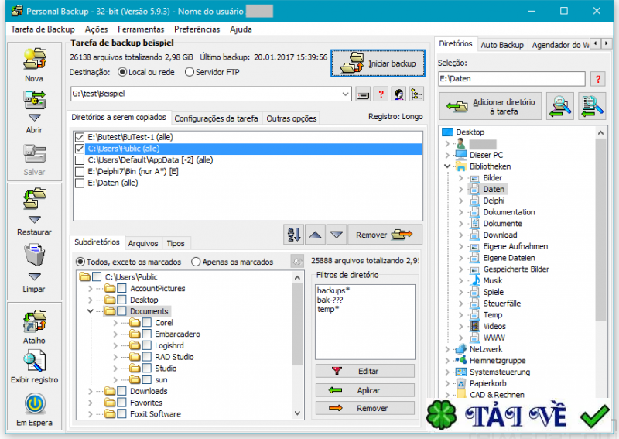Click the Aplicar filter button
Image resolution: width=619 pixels, height=439 pixels.
(364, 390)
